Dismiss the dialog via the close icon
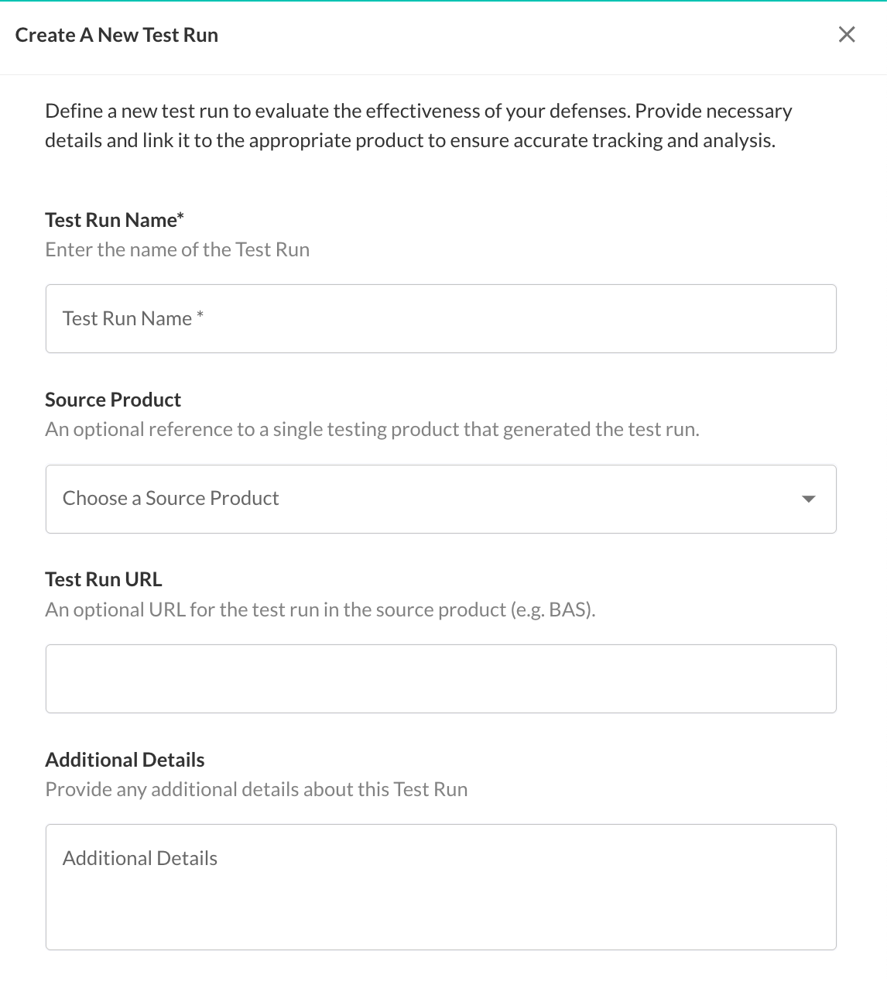The width and height of the screenshot is (887, 982). 847,34
